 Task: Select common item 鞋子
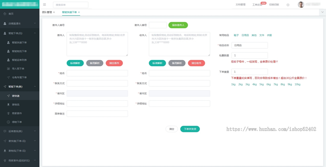coord(236,35)
